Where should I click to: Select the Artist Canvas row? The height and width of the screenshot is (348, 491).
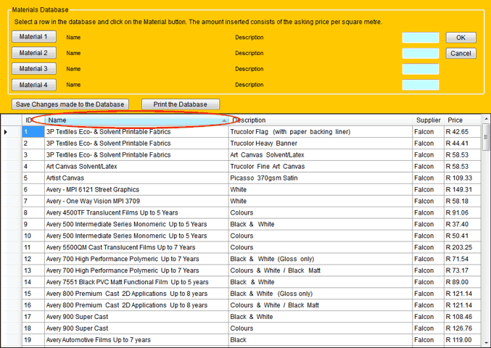pyautogui.click(x=136, y=178)
